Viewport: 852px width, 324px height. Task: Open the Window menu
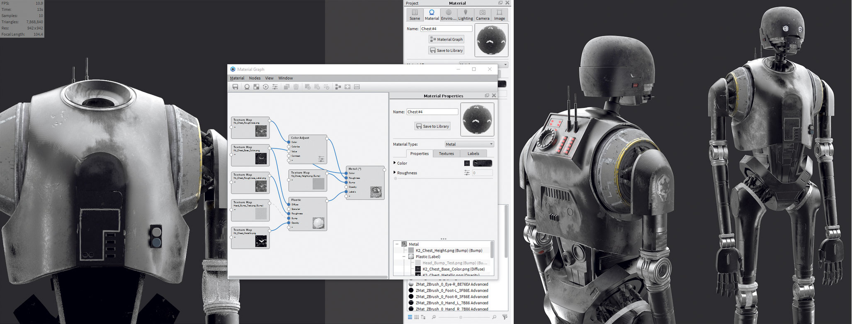[x=285, y=78]
